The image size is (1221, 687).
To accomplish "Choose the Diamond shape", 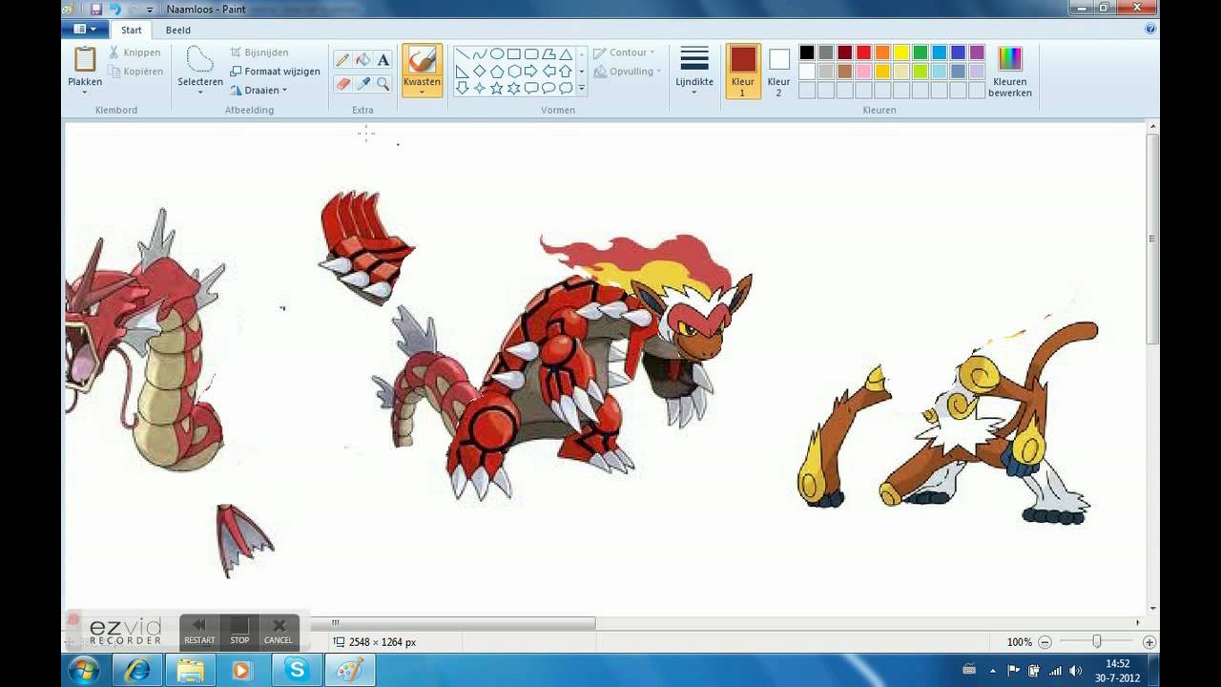I will coord(480,72).
